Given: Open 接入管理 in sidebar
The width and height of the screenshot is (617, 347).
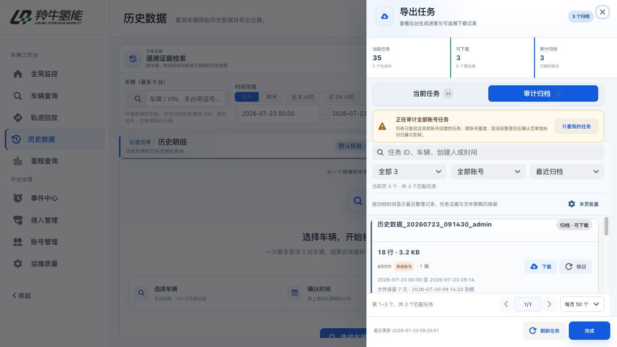Looking at the screenshot, I should [x=55, y=220].
